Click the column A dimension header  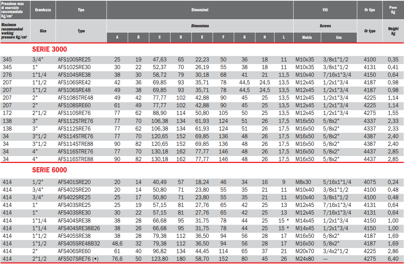[117, 37]
